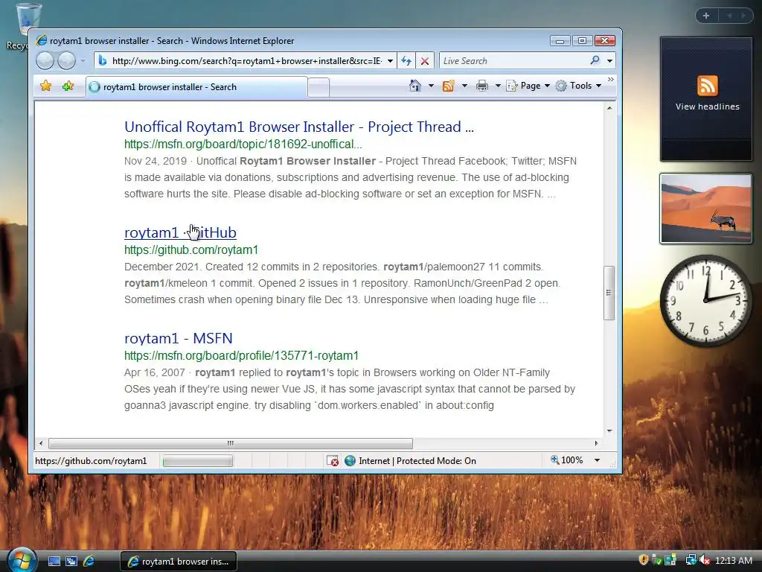762x572 pixels.
Task: Click the RSS Feeds toolbar icon
Action: pyautogui.click(x=448, y=86)
